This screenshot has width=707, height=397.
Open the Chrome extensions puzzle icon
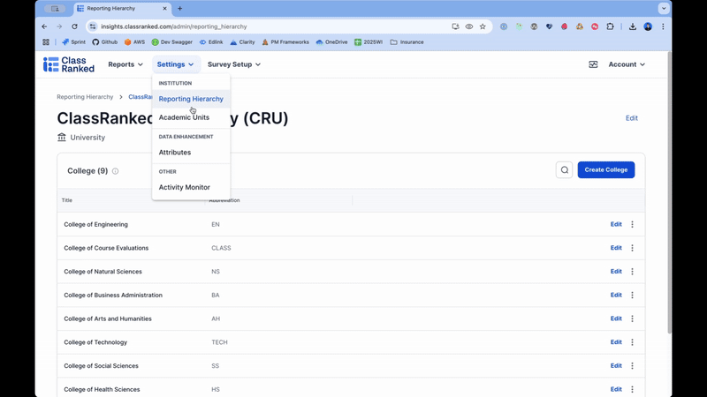(610, 26)
